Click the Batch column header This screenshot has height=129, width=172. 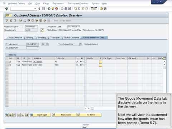[93, 58]
